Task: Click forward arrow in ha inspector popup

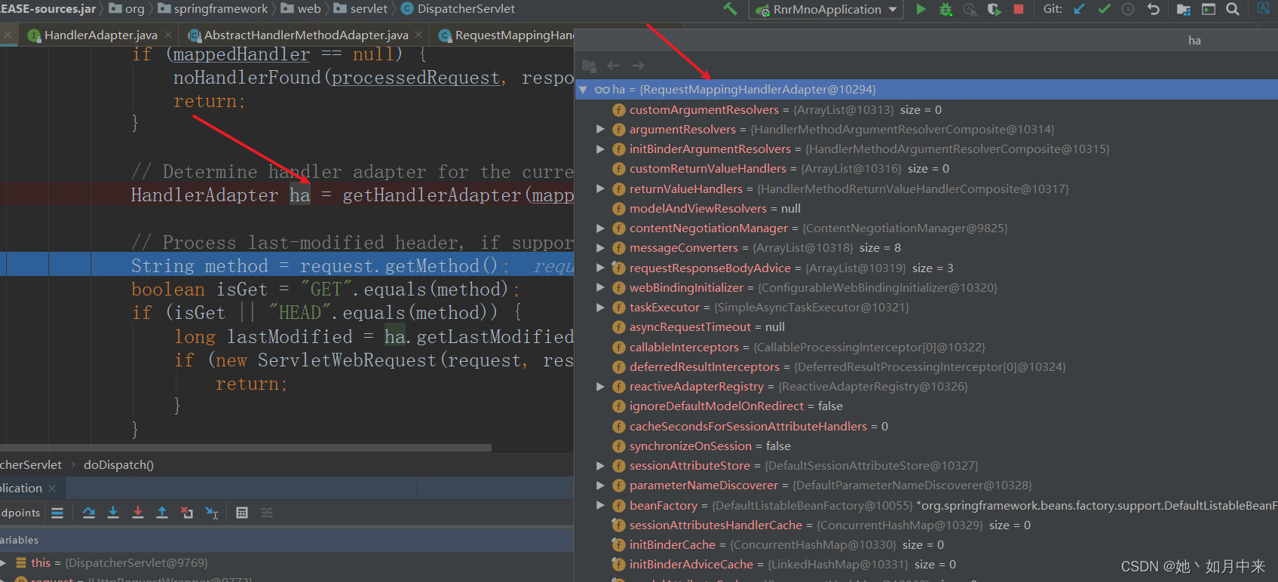Action: (x=639, y=66)
